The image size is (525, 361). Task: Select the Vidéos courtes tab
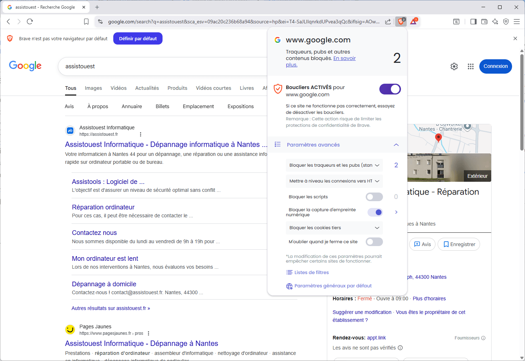point(214,88)
